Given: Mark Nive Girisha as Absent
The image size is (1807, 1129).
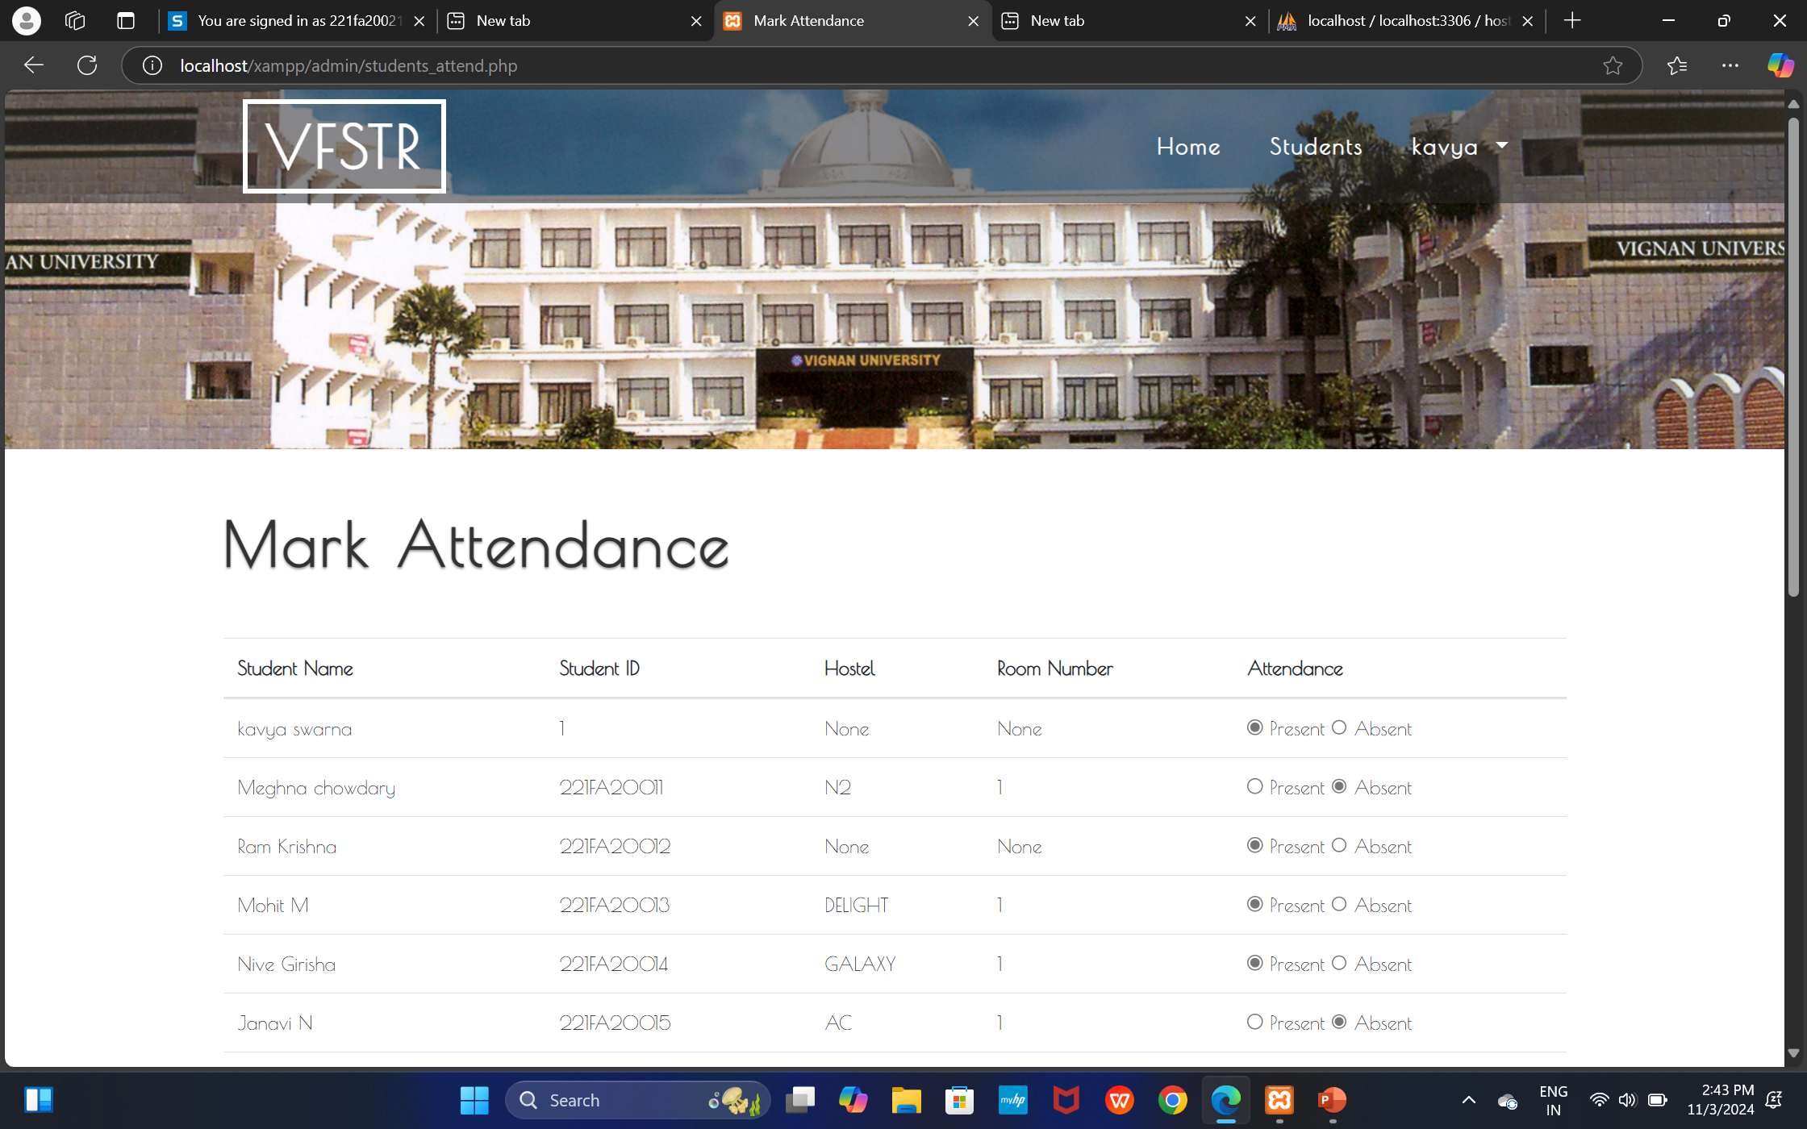Looking at the screenshot, I should click(1339, 963).
